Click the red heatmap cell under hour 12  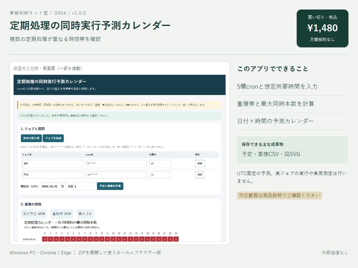[x=113, y=239]
